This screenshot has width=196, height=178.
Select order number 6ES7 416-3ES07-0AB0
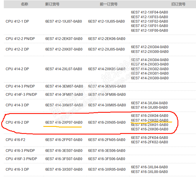[64, 151]
